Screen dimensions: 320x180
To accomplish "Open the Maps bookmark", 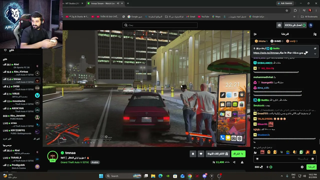I will click(x=216, y=17).
